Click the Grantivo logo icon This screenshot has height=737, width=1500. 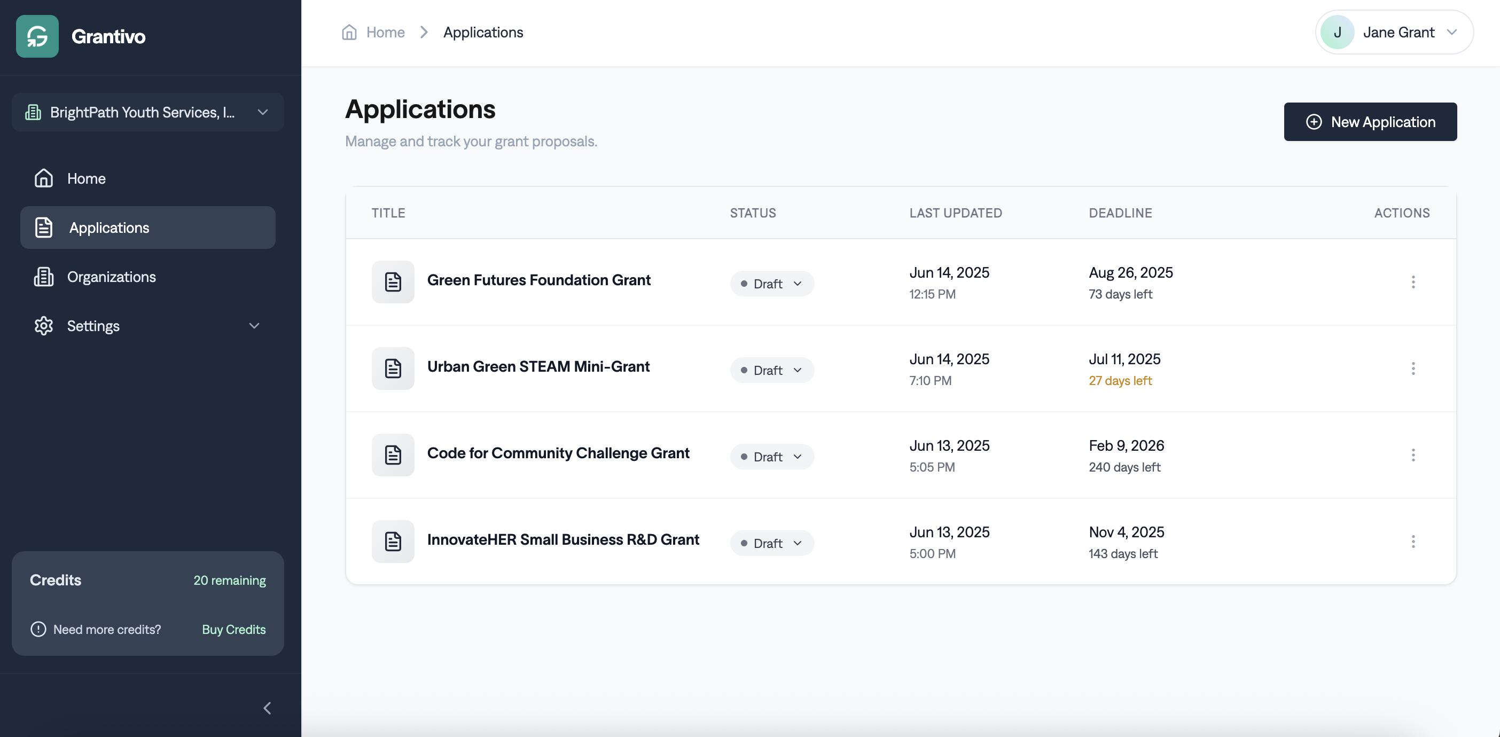[x=37, y=36]
